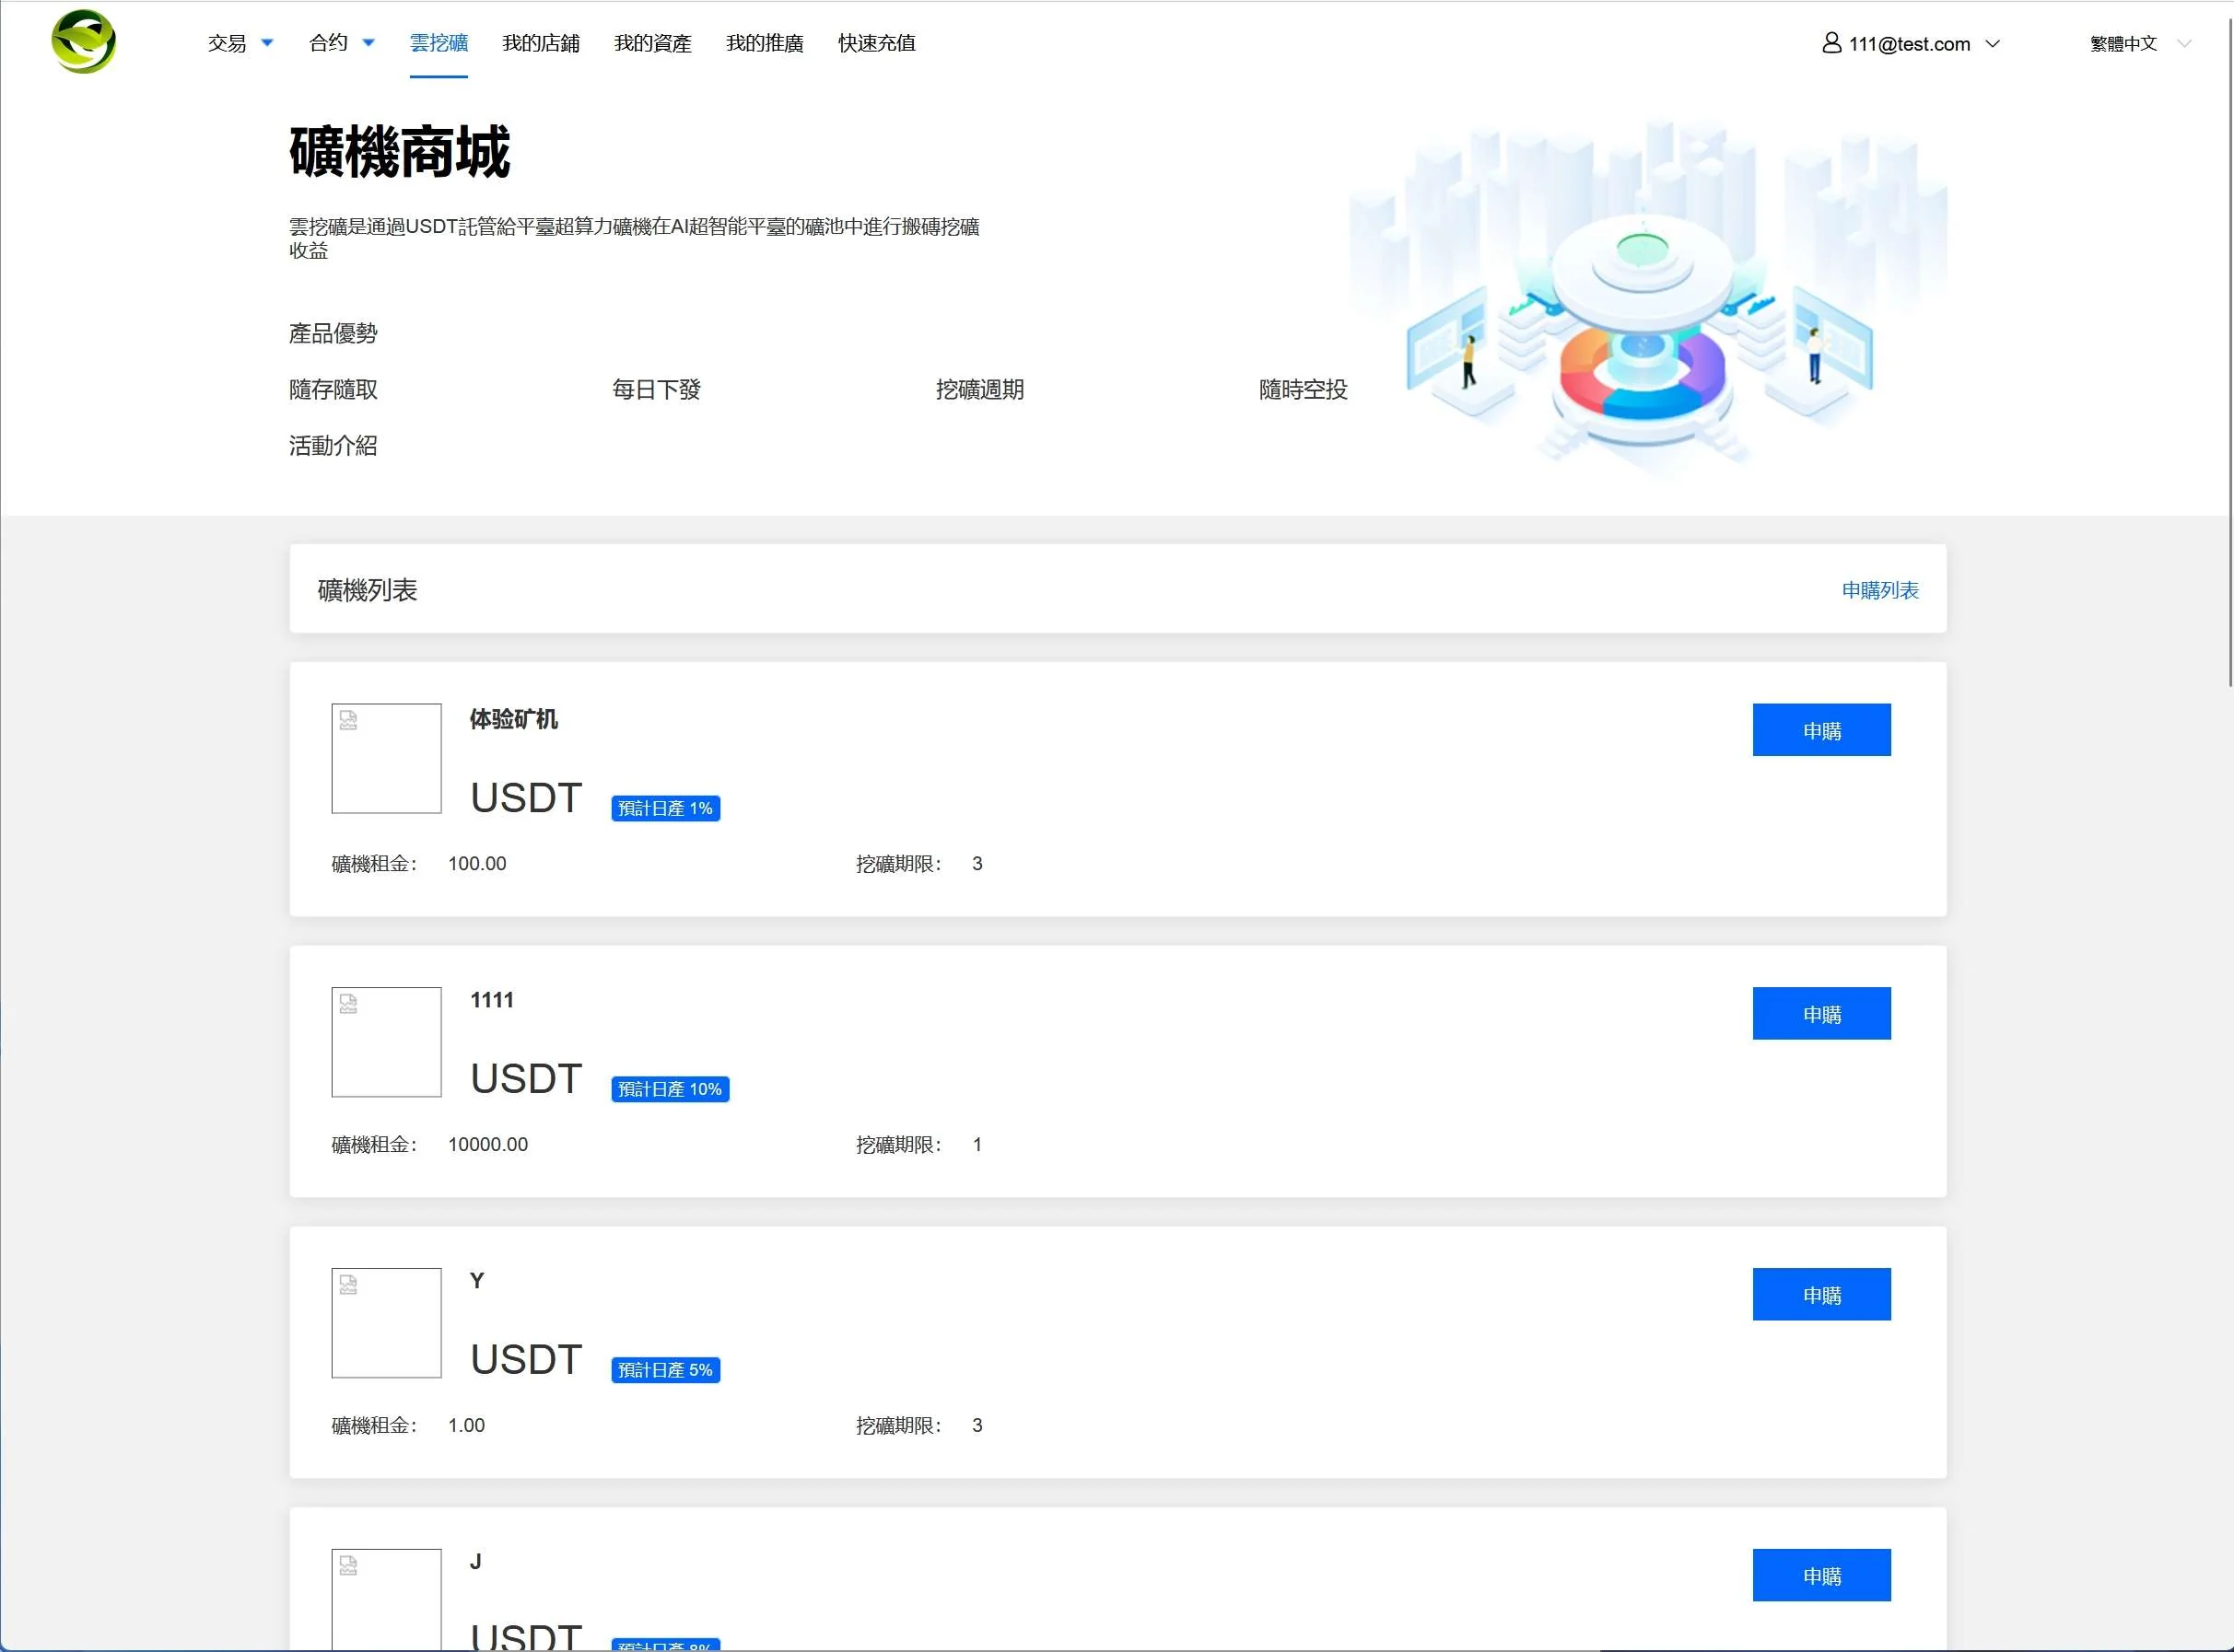Expand the 交易 dropdown arrow
The width and height of the screenshot is (2234, 1652).
pyautogui.click(x=267, y=43)
